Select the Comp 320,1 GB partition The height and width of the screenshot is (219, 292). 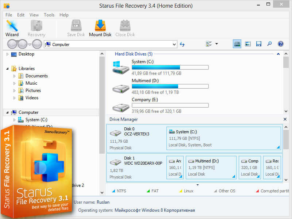coord(250,168)
